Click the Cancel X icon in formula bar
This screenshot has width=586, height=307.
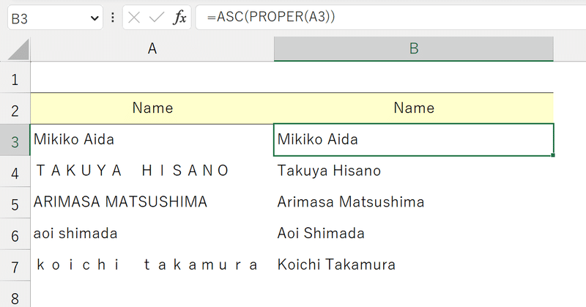coord(134,18)
